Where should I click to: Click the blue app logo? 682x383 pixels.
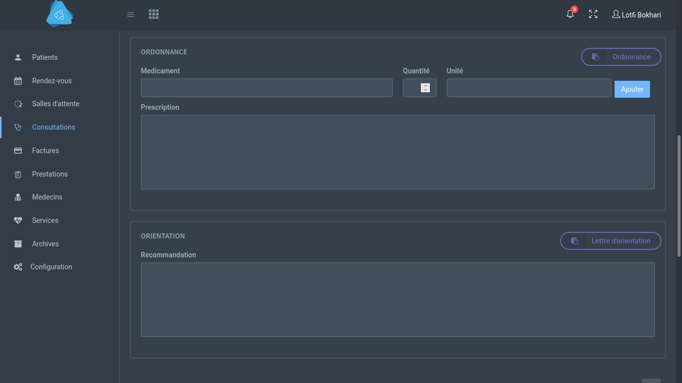[59, 13]
